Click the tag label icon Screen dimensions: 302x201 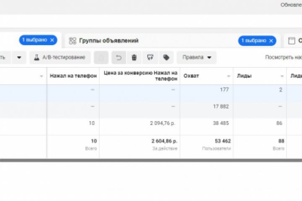(x=166, y=57)
